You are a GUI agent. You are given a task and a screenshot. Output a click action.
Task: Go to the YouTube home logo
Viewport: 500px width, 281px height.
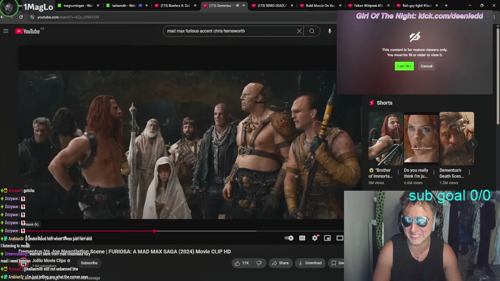point(28,31)
